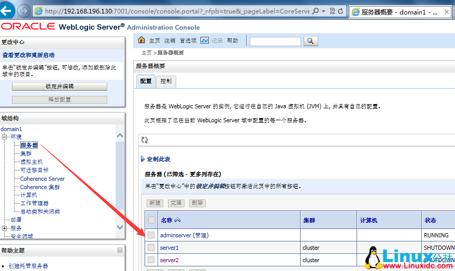This screenshot has width=455, height=271.
Task: Click the 释放配置 button
Action: (x=60, y=99)
